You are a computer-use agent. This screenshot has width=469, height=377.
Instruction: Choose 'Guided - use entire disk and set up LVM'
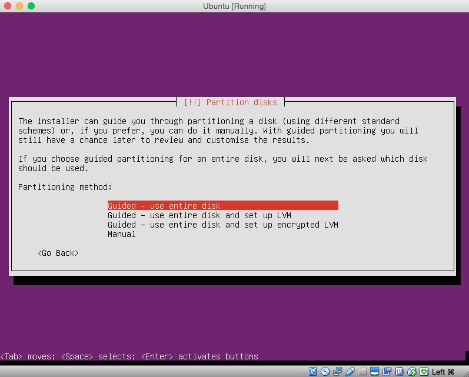tap(199, 215)
